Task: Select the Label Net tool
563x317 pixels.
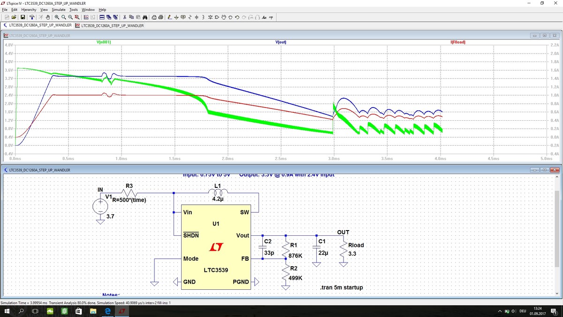Action: point(183,17)
